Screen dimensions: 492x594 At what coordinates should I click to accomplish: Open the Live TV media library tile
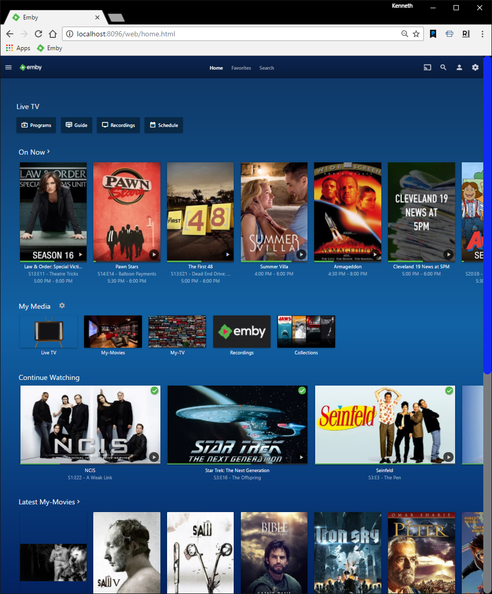coord(49,331)
